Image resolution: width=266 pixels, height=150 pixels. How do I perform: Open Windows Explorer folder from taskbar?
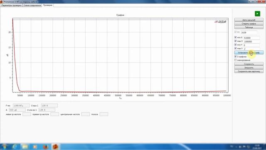pos(25,147)
